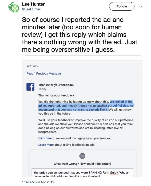
Task: Click the tweet body text
Action: pos(80,35)
